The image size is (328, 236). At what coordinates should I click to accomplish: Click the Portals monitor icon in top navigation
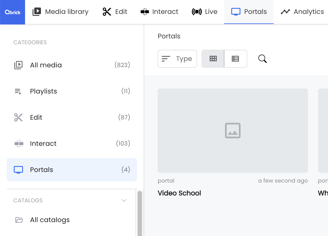point(236,12)
